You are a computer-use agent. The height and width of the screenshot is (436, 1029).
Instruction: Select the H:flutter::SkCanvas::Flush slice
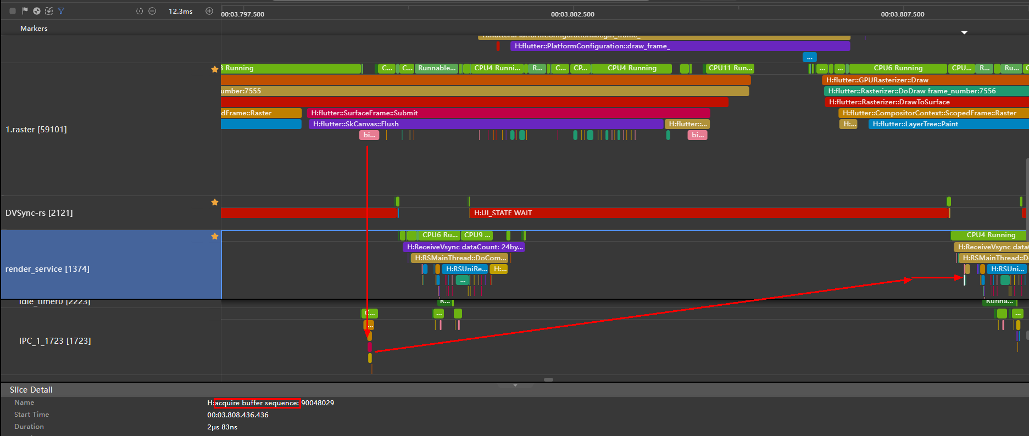(x=486, y=124)
